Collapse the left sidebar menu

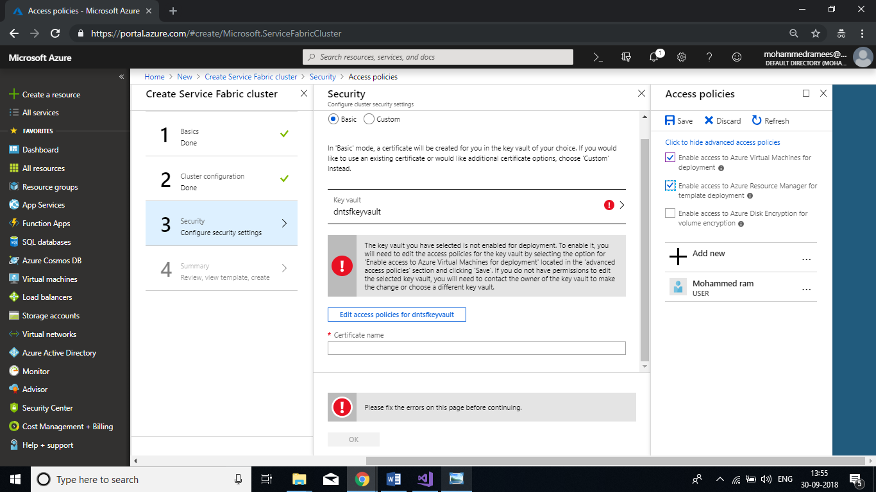click(x=121, y=77)
